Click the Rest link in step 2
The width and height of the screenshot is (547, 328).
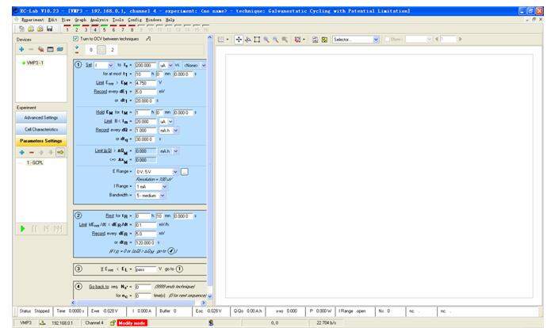(109, 215)
